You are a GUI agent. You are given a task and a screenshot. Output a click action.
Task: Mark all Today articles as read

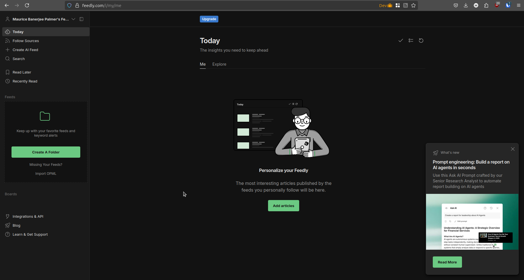(401, 40)
